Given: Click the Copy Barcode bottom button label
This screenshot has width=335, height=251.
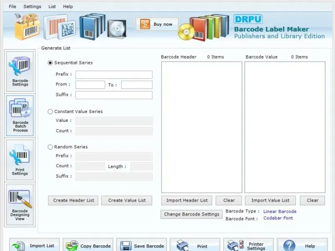Looking at the screenshot, I should (95, 246).
